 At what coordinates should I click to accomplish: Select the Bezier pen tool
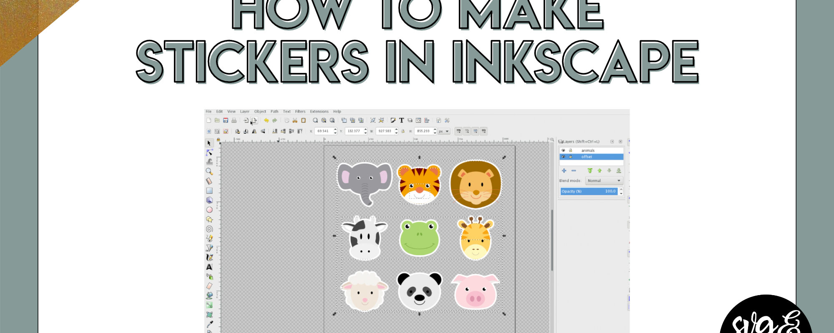point(209,248)
